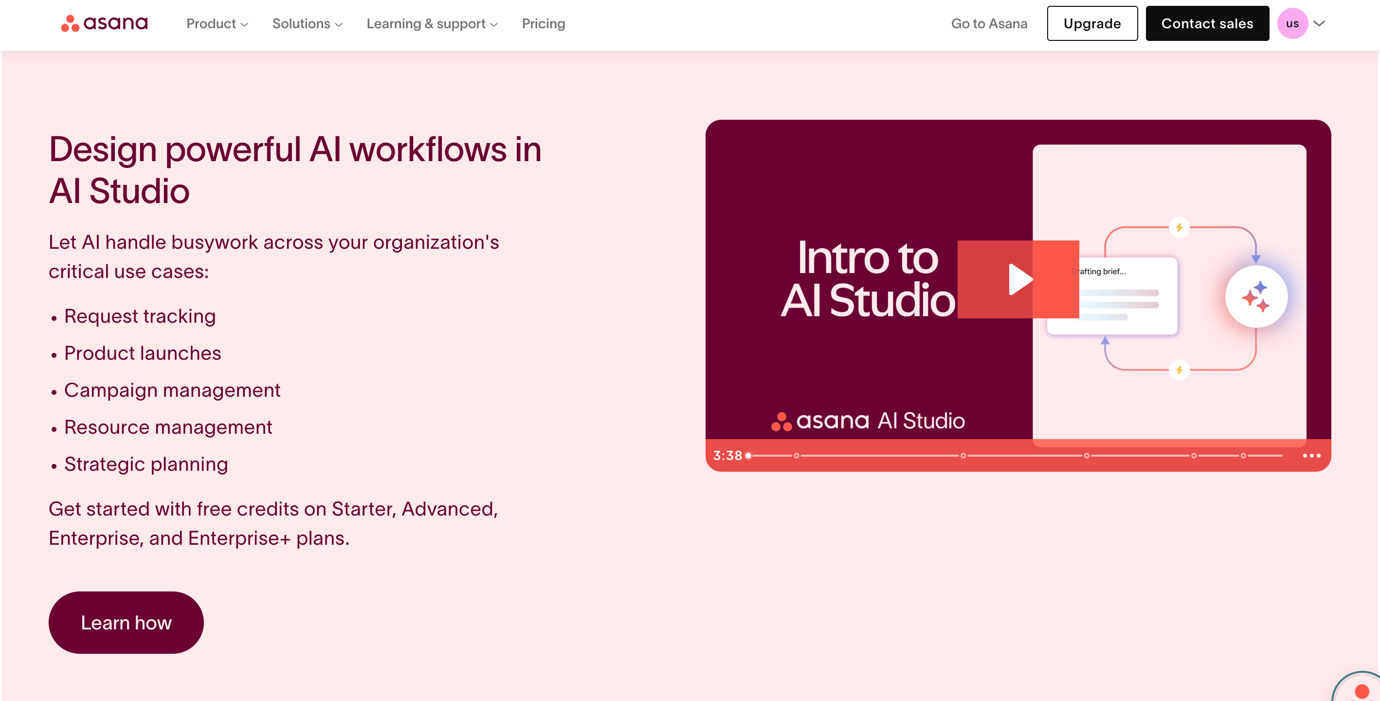Open the video's three-dot more options

click(x=1311, y=456)
